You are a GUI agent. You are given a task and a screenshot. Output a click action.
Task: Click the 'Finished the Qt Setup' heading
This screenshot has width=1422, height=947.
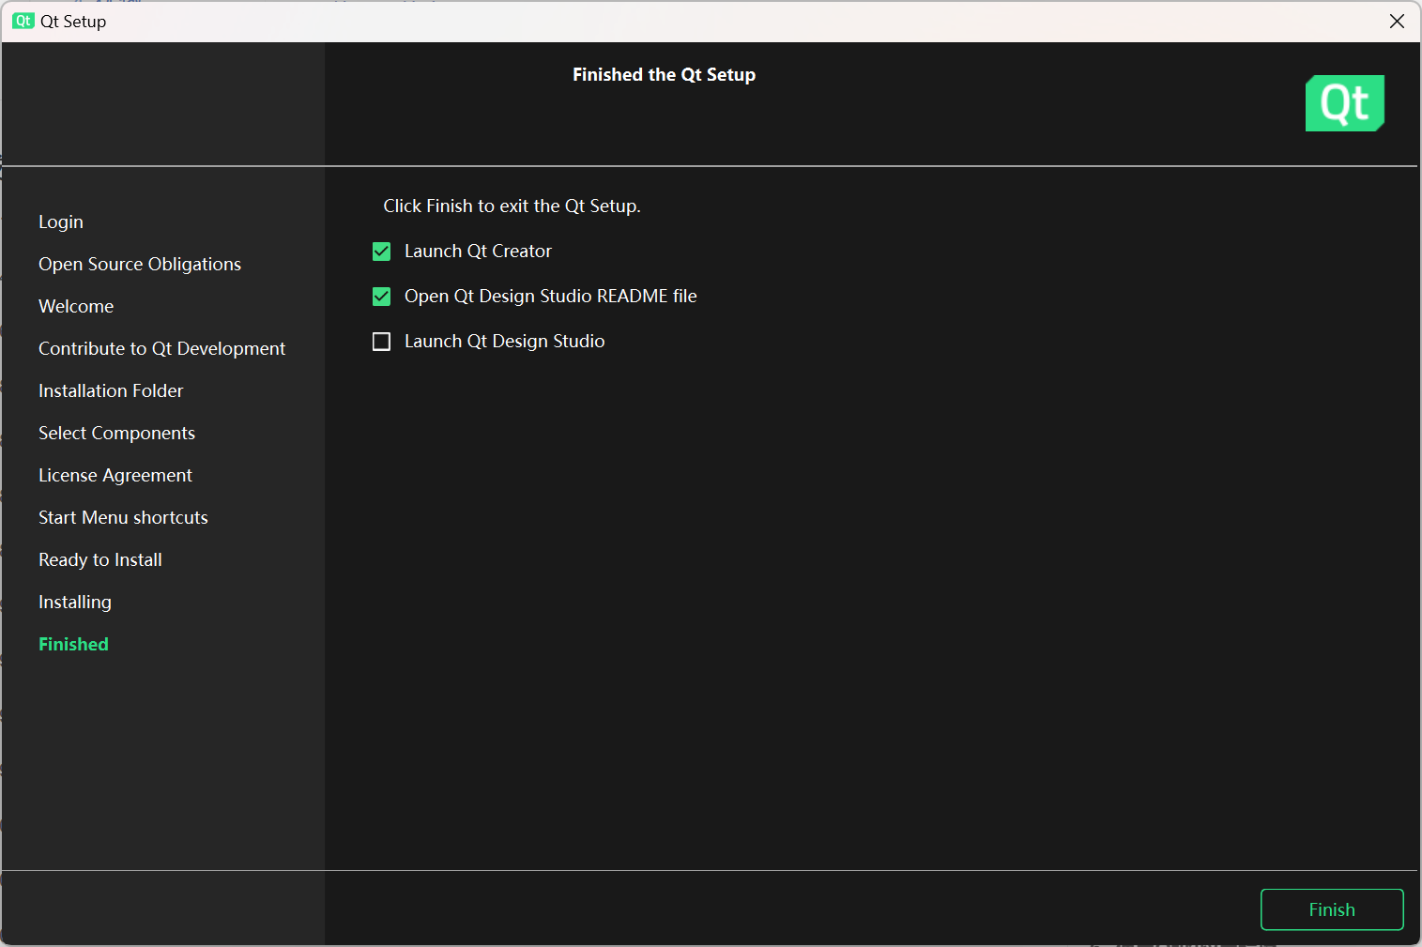(664, 74)
